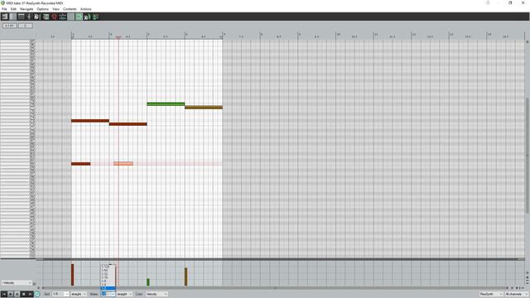Image resolution: width=530 pixels, height=298 pixels.
Task: Open the event filter toolbar icon
Action: (x=4, y=17)
